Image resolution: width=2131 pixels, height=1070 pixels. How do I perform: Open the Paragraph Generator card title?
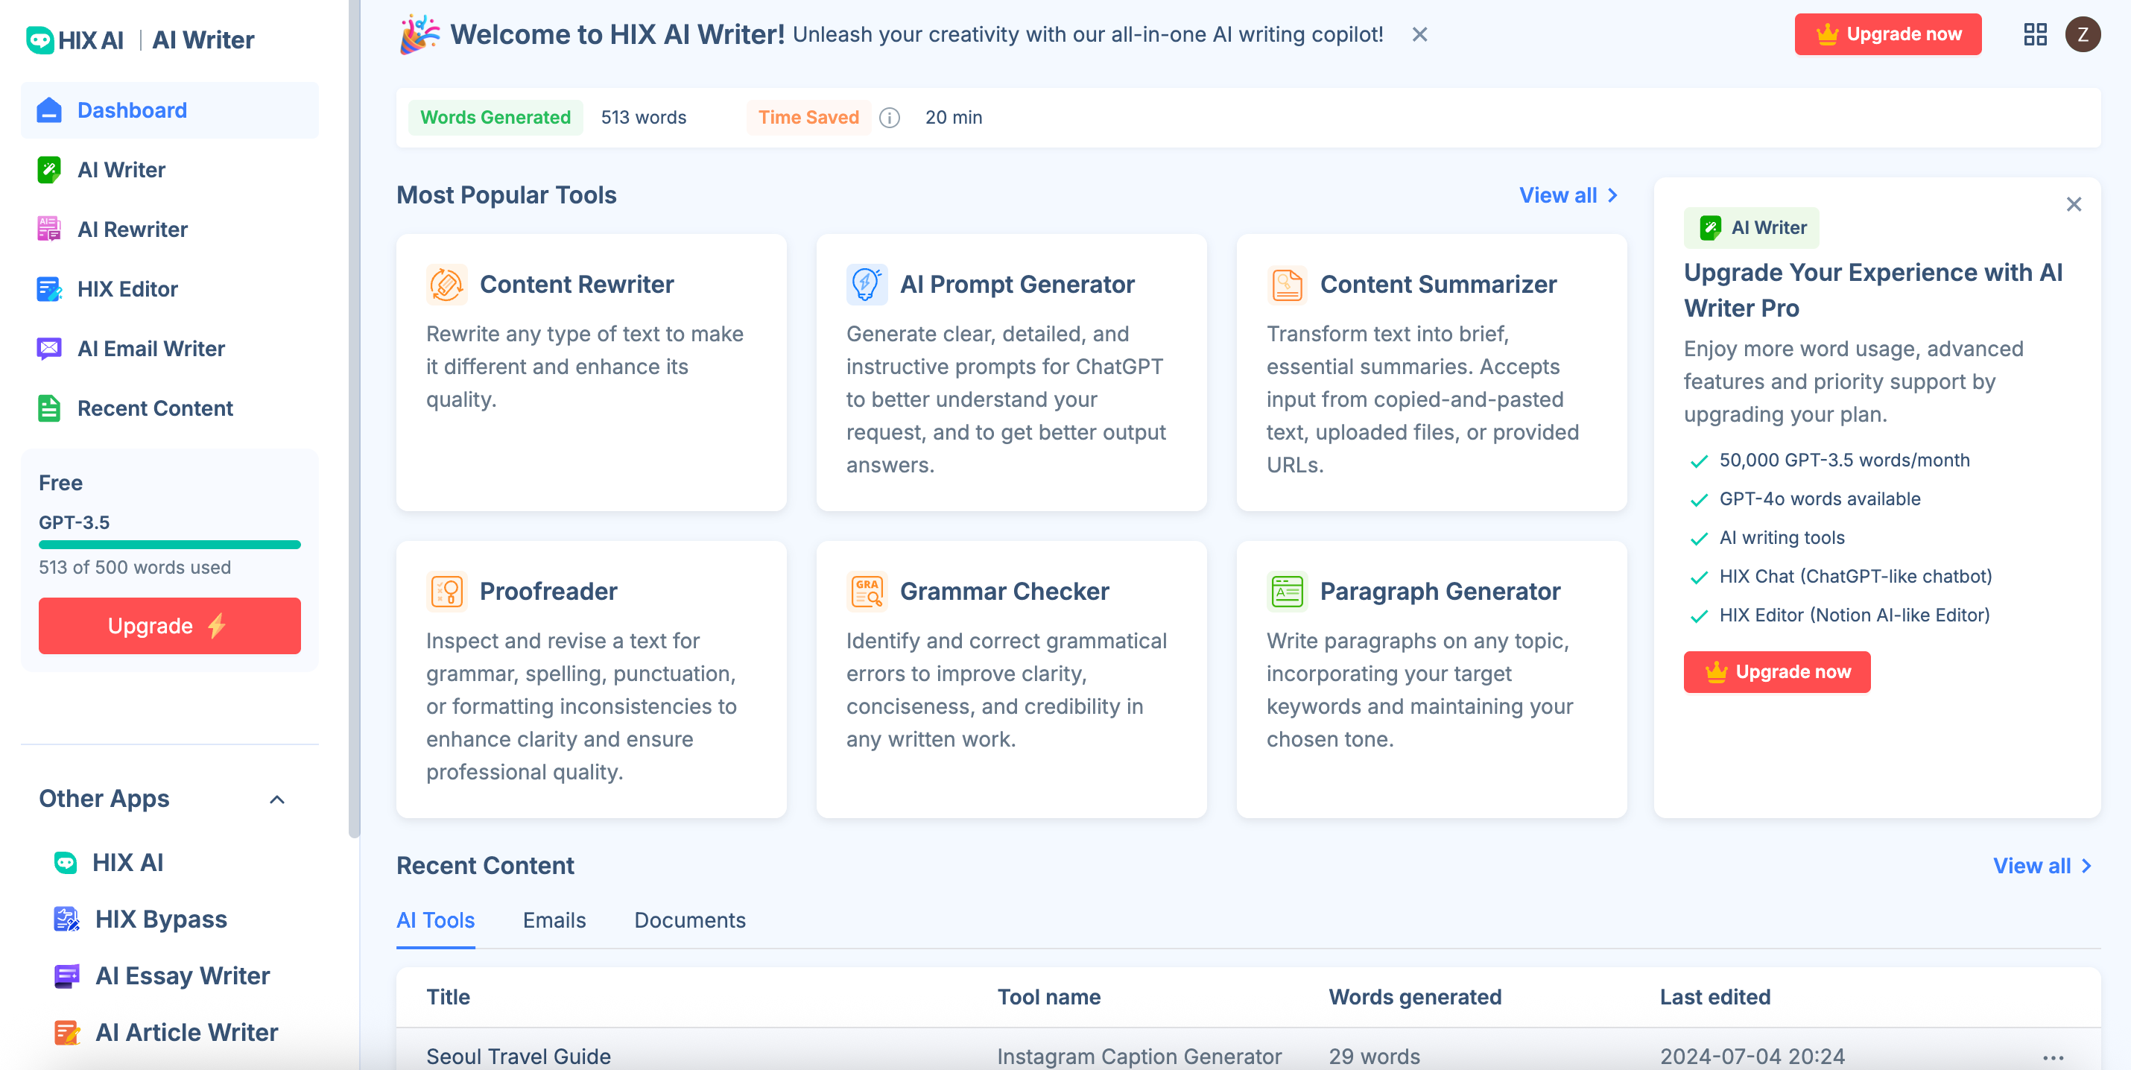(1440, 591)
